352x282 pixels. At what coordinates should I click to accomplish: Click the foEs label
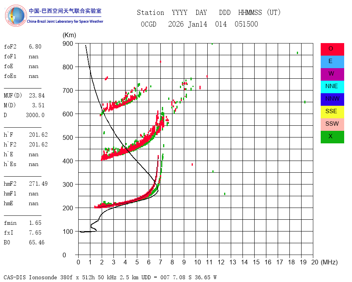(x=10, y=76)
